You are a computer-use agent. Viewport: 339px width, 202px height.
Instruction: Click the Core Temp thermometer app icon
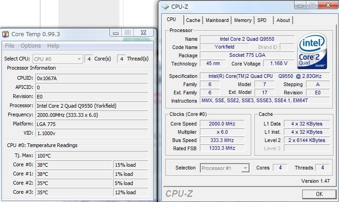pyautogui.click(x=6, y=34)
